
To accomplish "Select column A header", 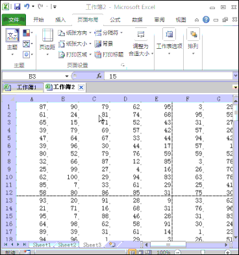I will click(x=32, y=99).
